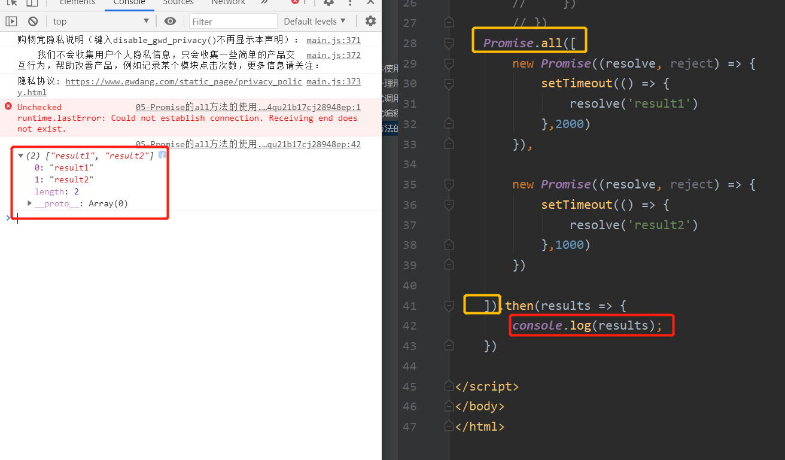Viewport: 785px width, 460px height.
Task: Fold code at line 28 Promise.all gutter marker
Action: (449, 43)
